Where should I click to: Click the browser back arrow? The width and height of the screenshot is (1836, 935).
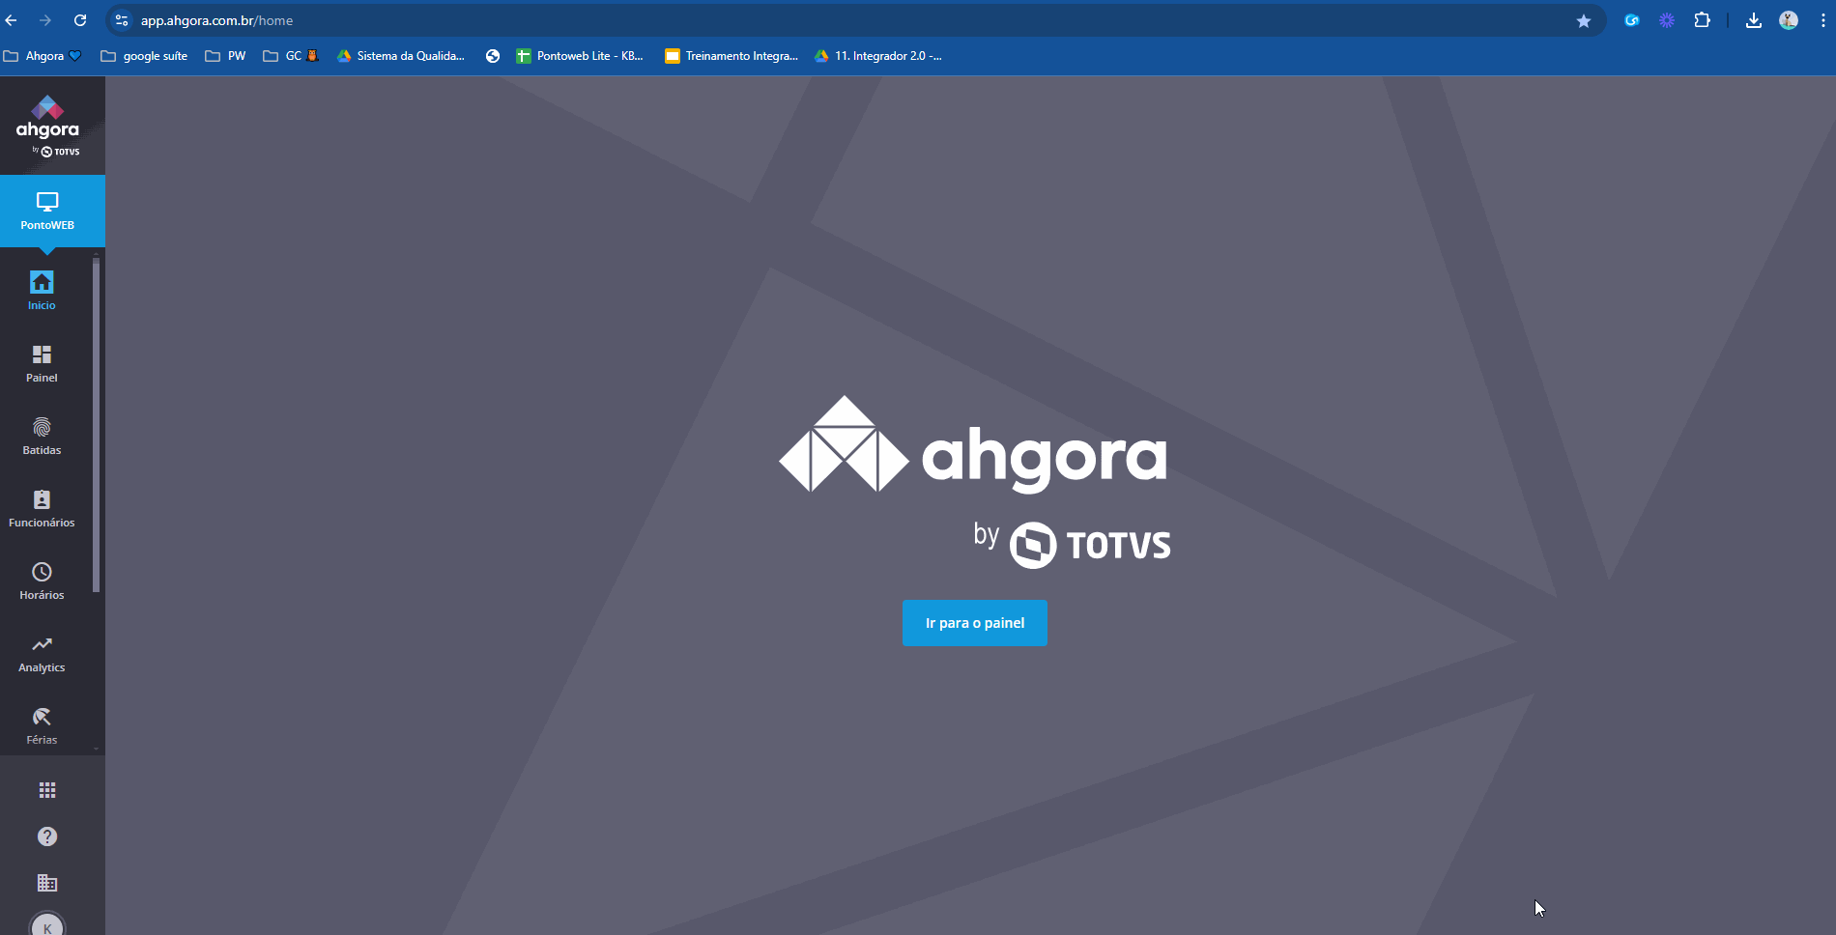point(12,20)
